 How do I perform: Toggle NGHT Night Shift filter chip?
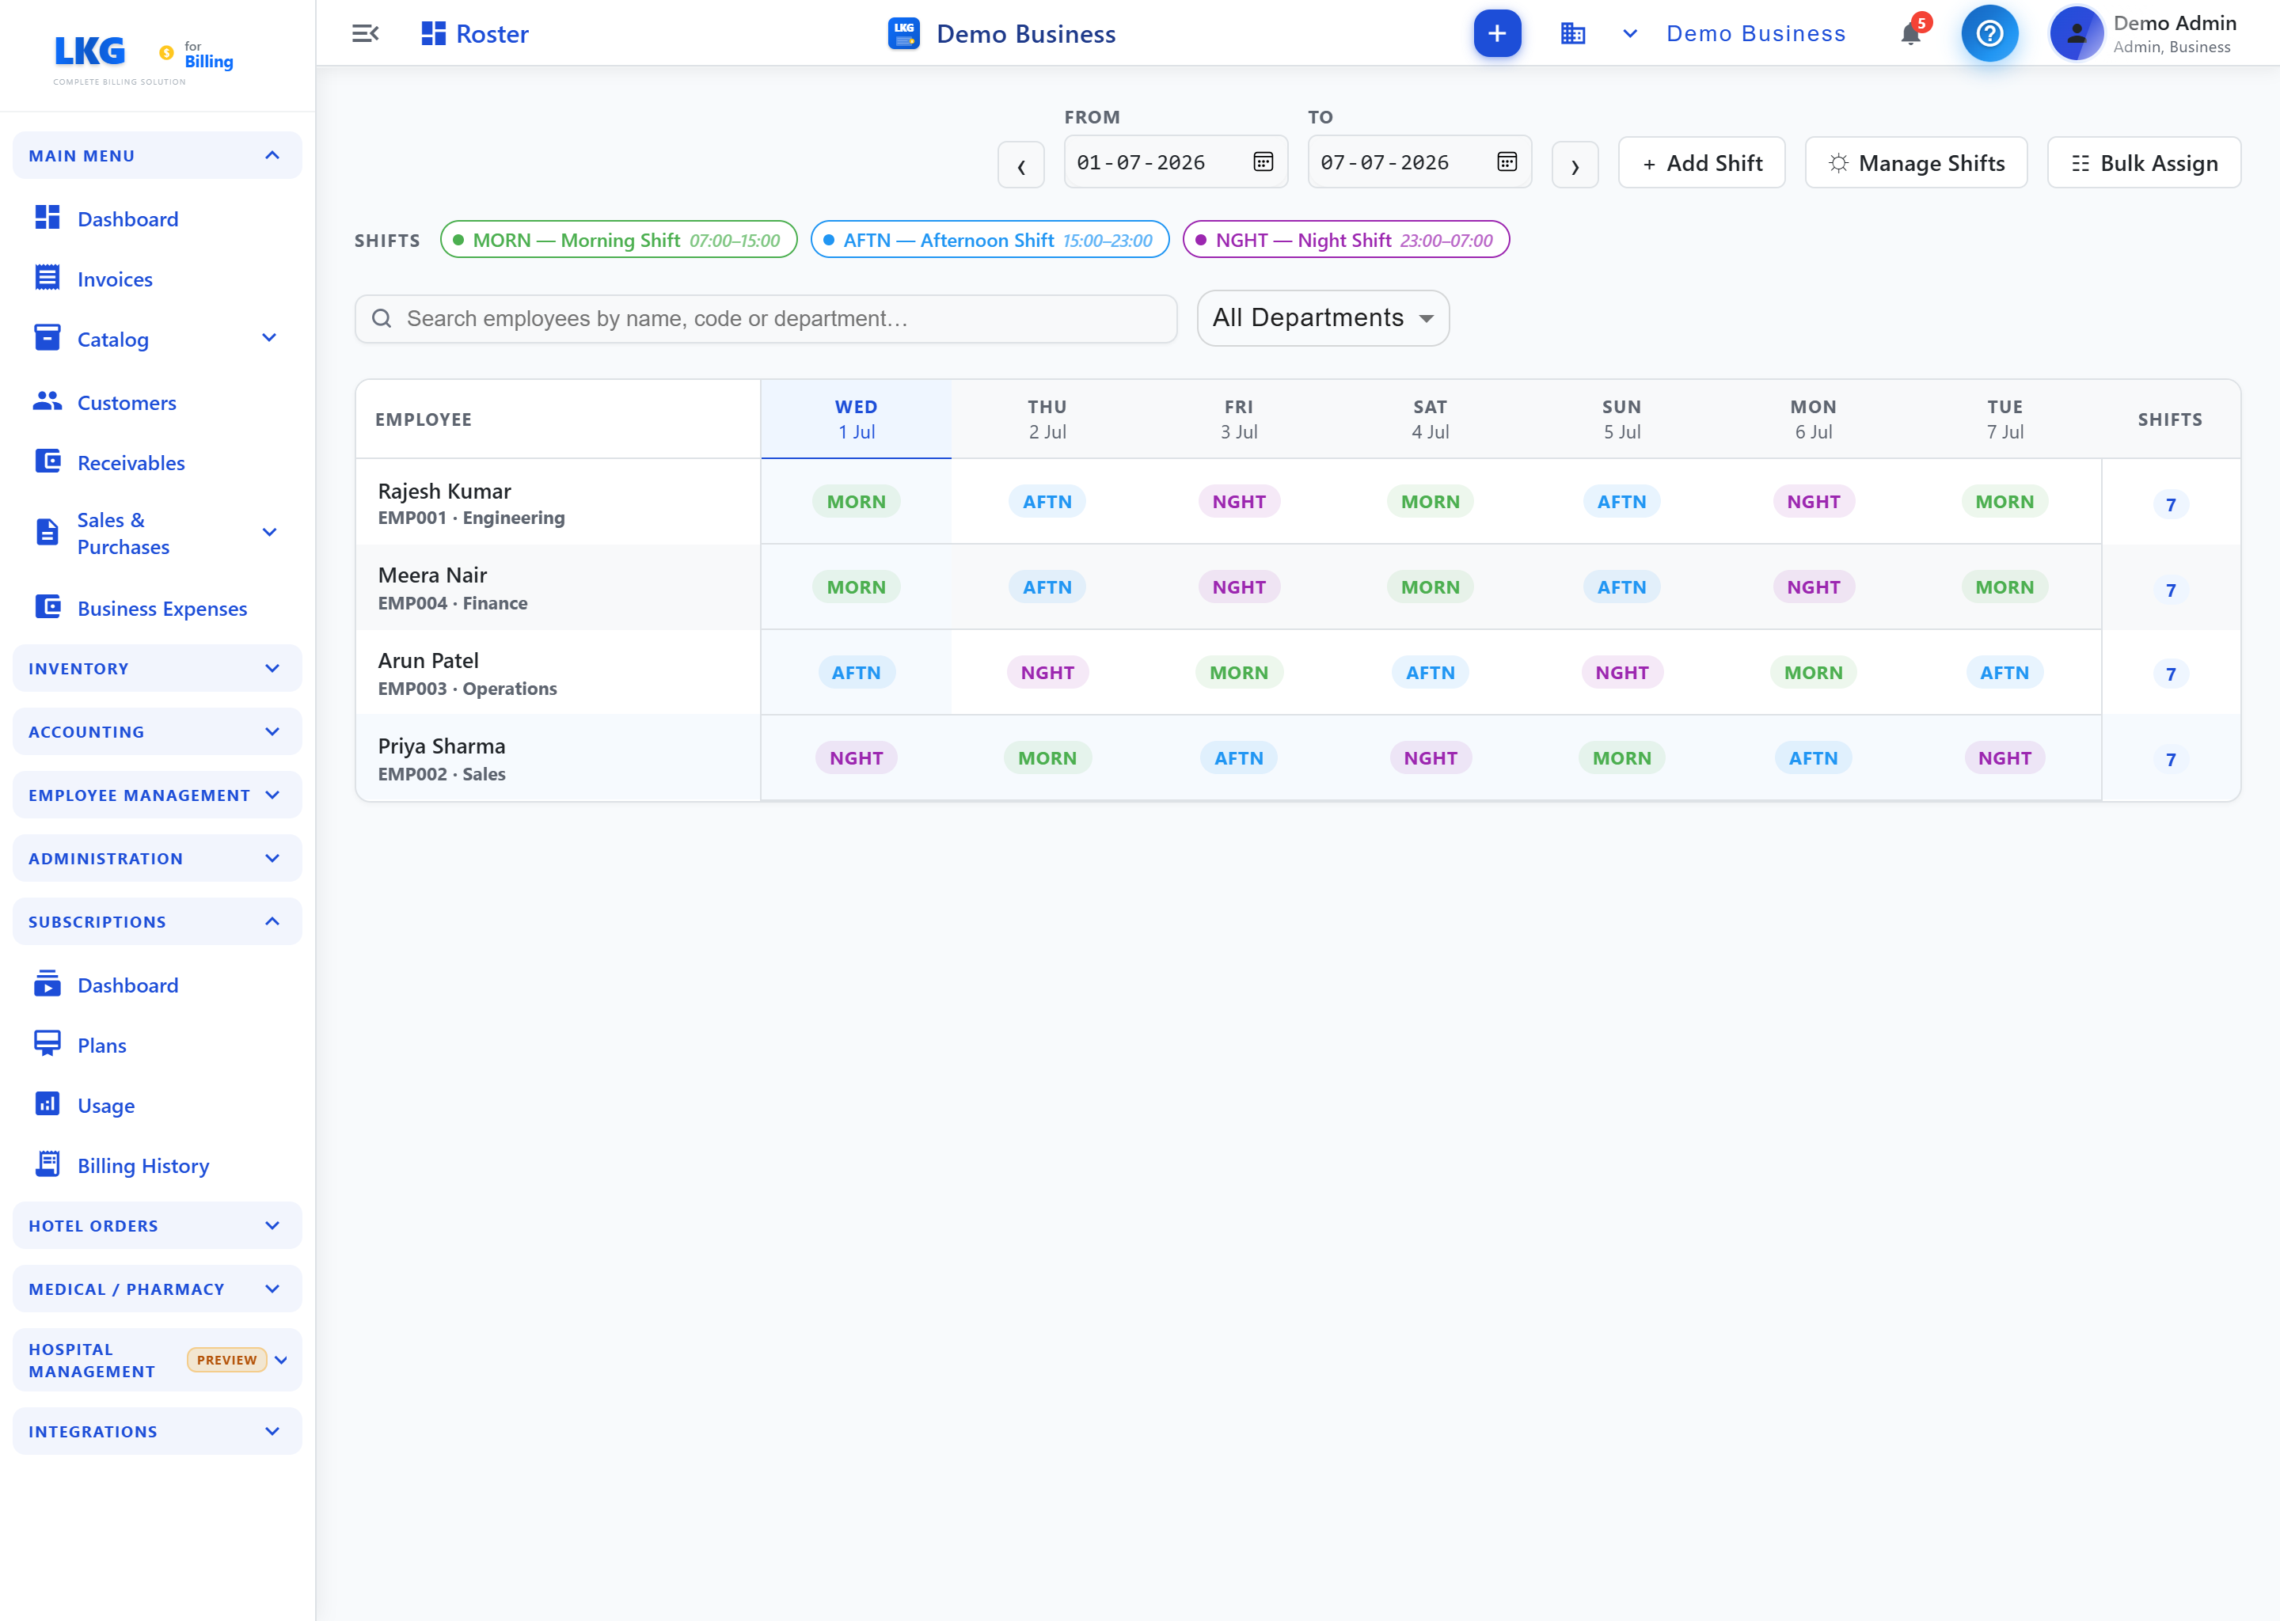pyautogui.click(x=1344, y=240)
